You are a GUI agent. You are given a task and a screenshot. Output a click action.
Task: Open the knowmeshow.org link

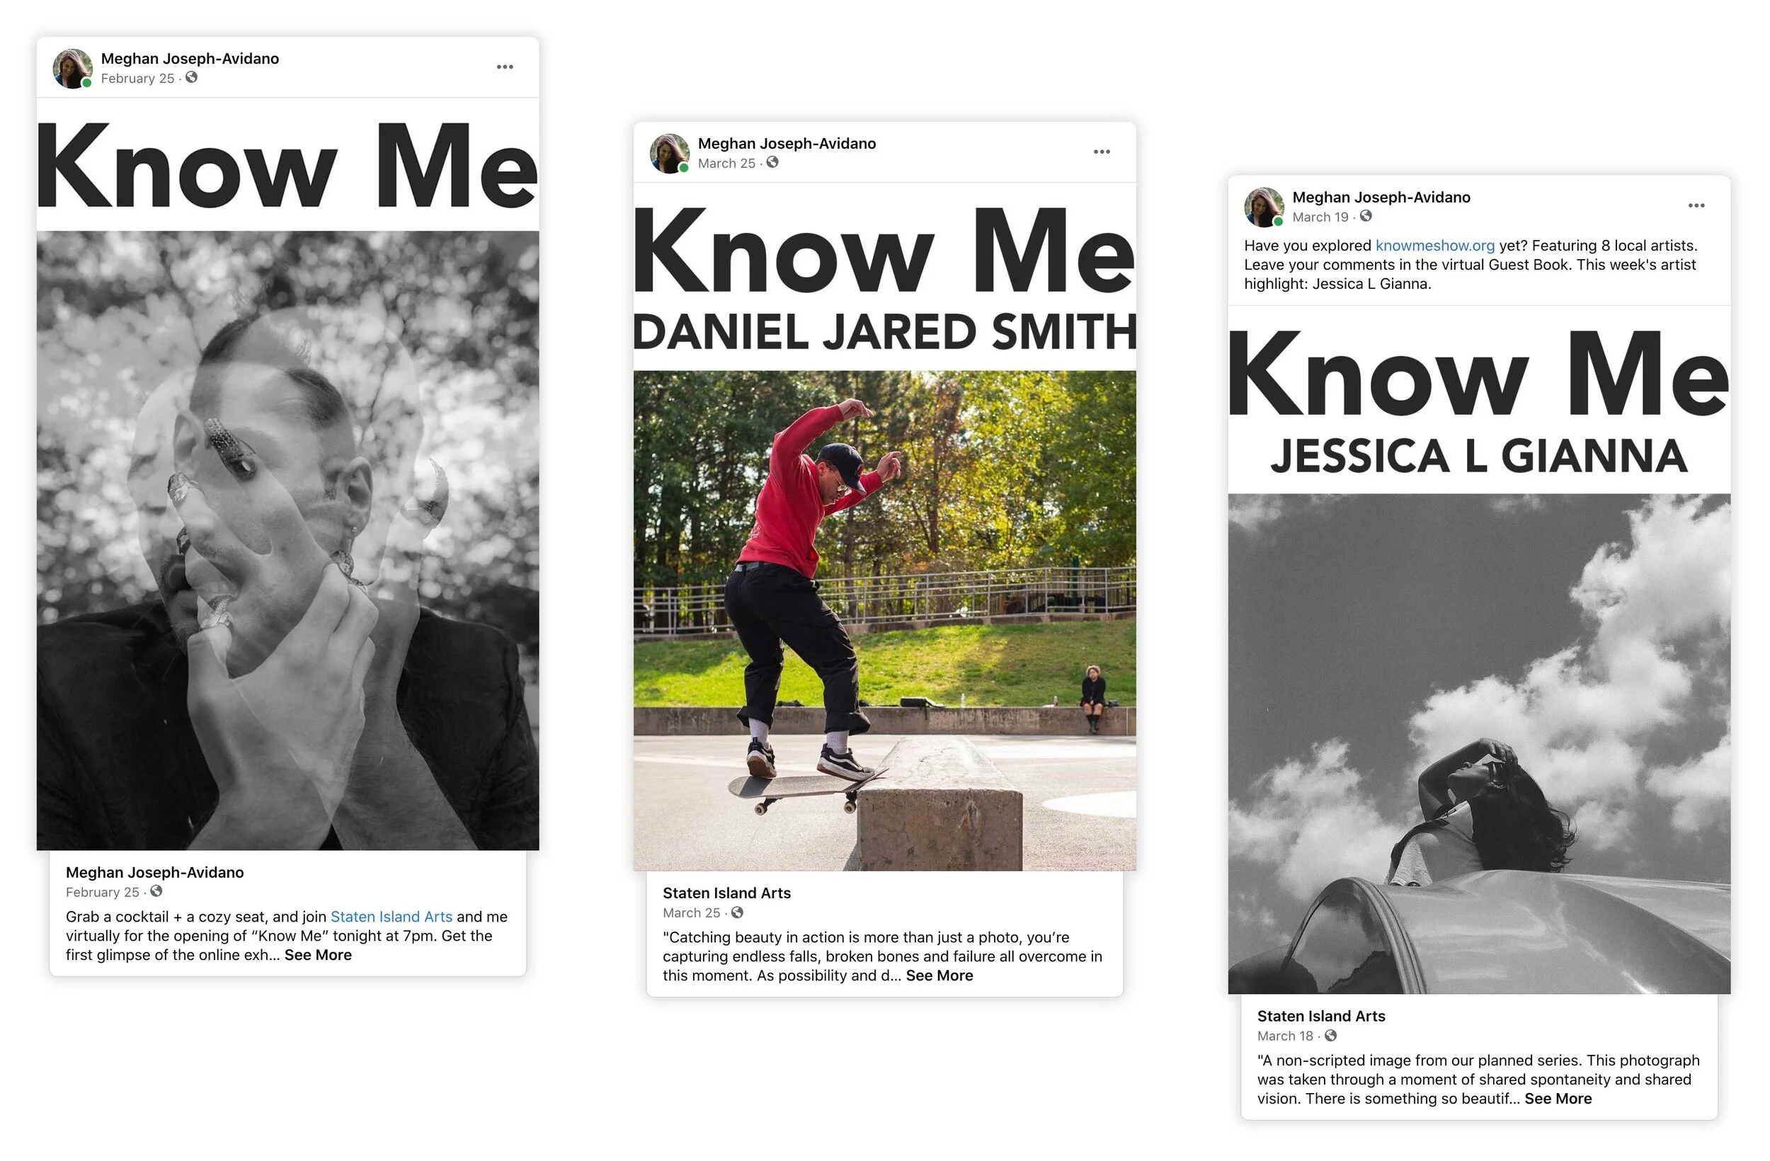point(1434,246)
